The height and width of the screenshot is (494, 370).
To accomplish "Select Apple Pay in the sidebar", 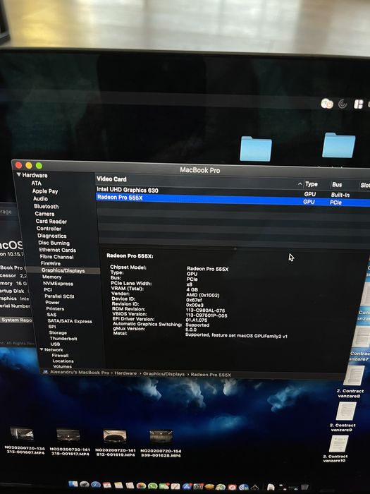I will [44, 191].
